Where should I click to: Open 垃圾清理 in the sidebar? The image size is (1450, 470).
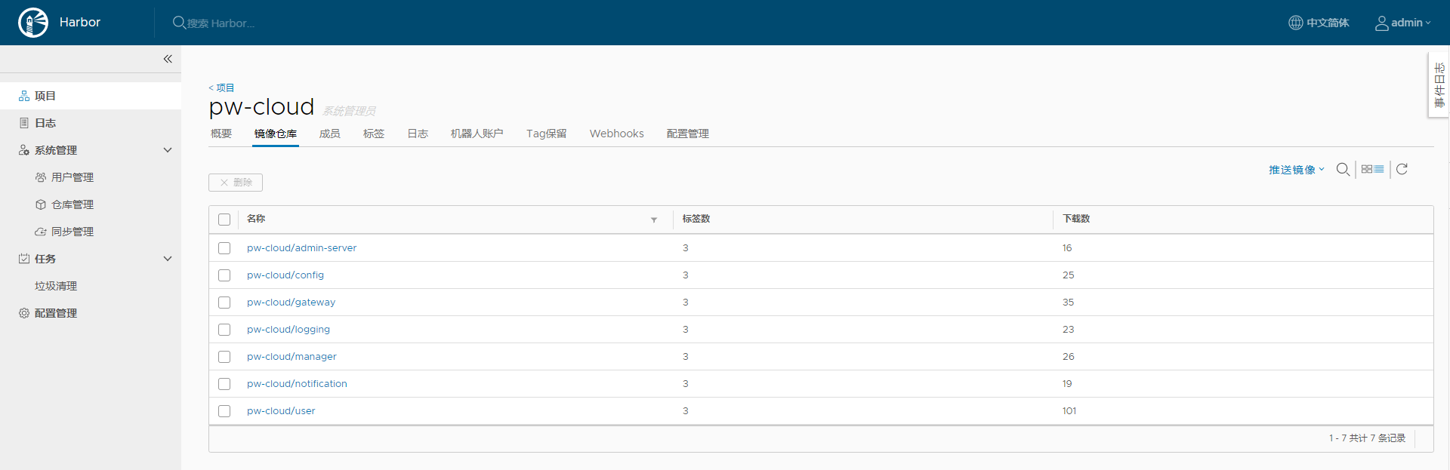[56, 286]
